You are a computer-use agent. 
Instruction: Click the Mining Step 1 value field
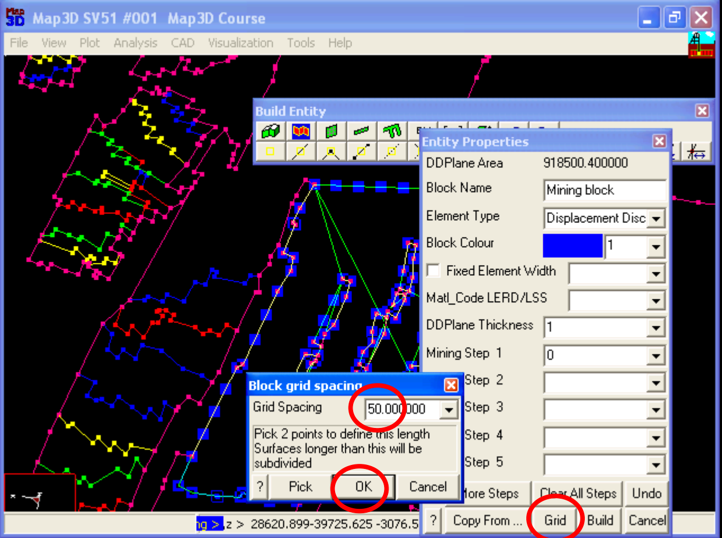click(595, 355)
